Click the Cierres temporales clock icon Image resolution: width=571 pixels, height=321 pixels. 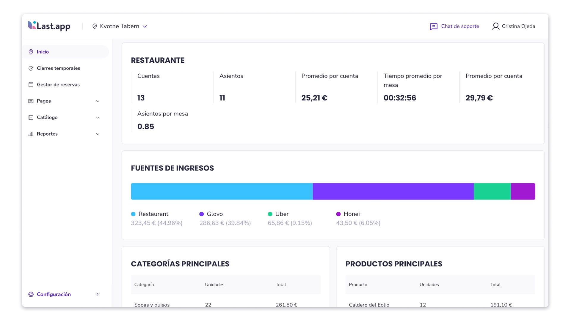(31, 68)
